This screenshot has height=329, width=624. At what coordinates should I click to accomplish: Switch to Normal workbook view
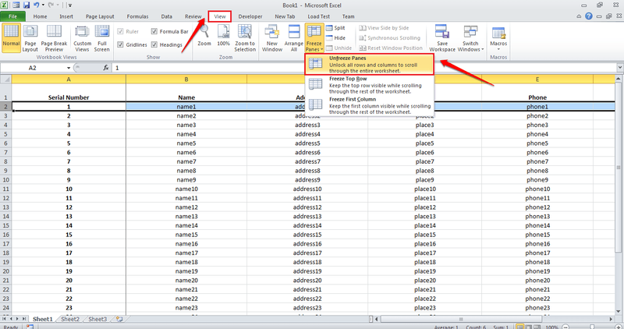[x=11, y=37]
